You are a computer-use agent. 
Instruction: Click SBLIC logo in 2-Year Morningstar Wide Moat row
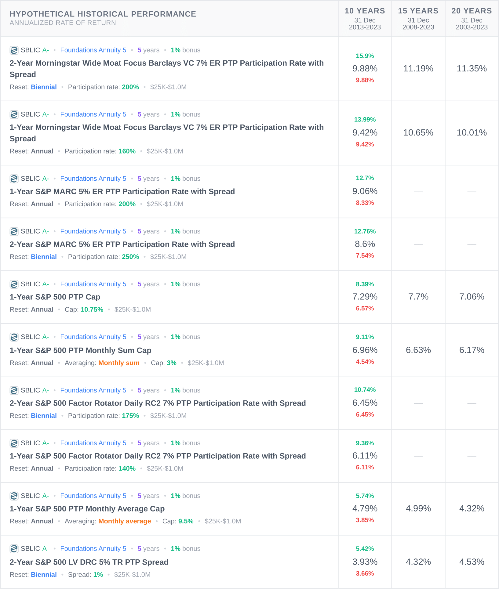[14, 50]
